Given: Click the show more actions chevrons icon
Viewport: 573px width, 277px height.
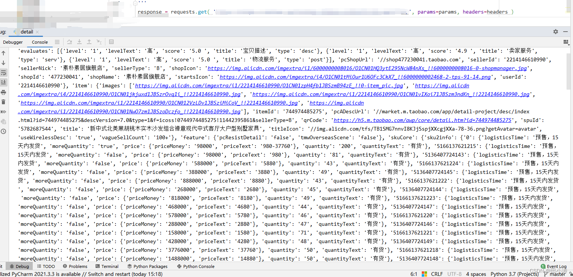Looking at the screenshot, I should (3, 112).
